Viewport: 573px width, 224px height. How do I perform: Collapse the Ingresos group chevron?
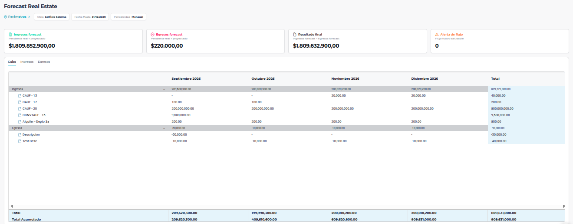tap(164, 89)
